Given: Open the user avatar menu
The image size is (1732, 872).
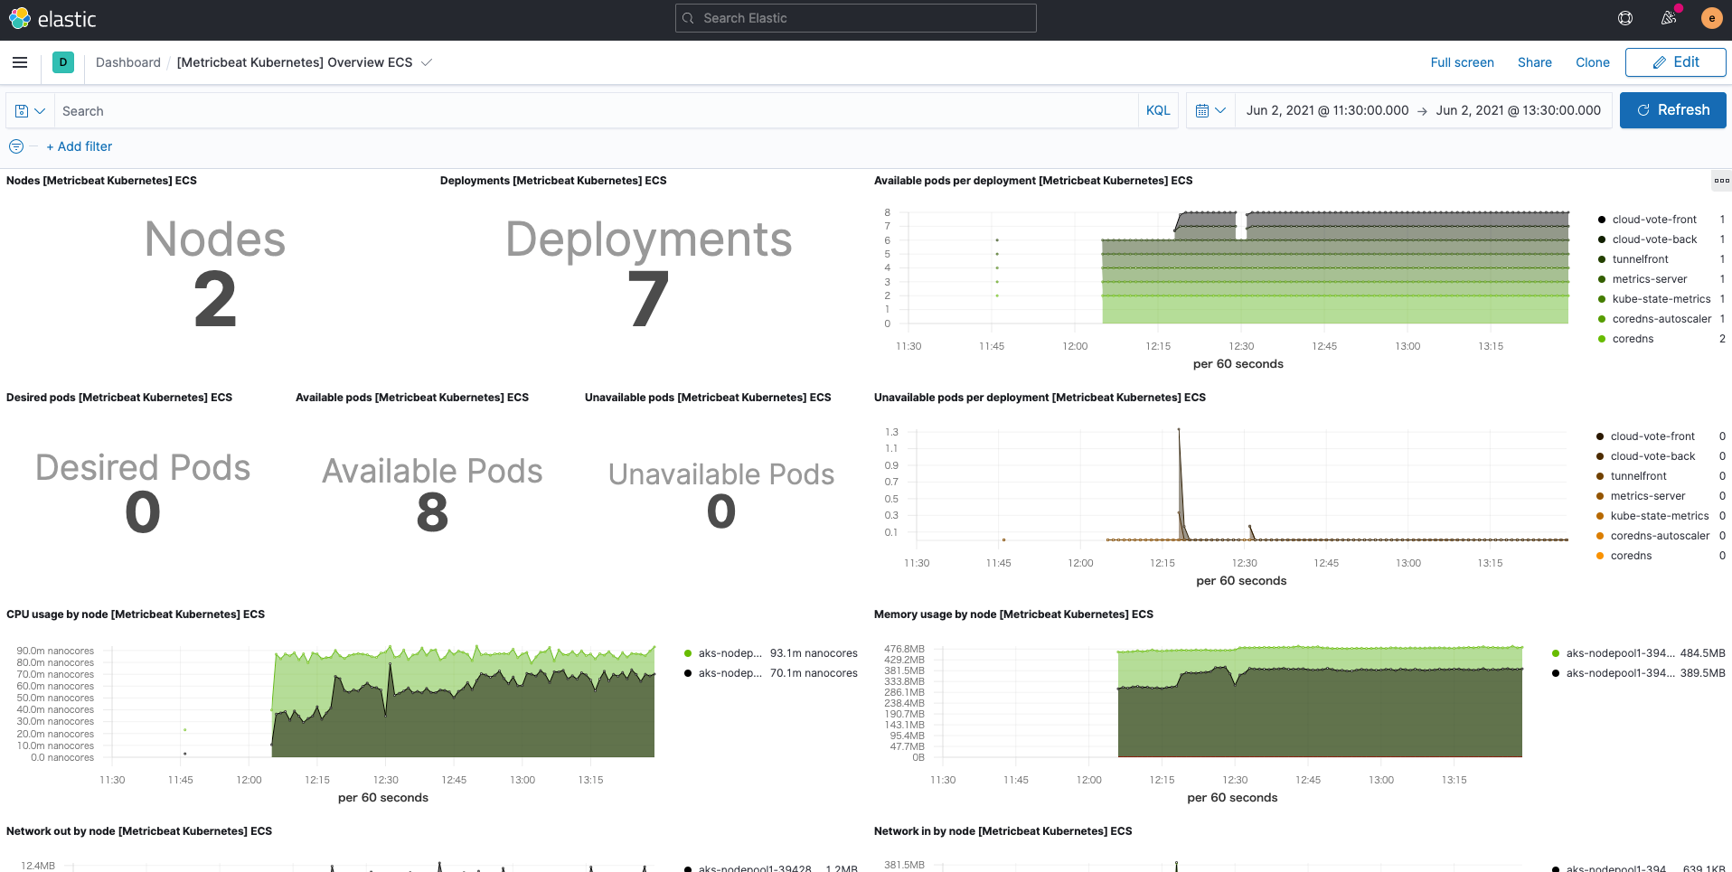Looking at the screenshot, I should [1711, 18].
